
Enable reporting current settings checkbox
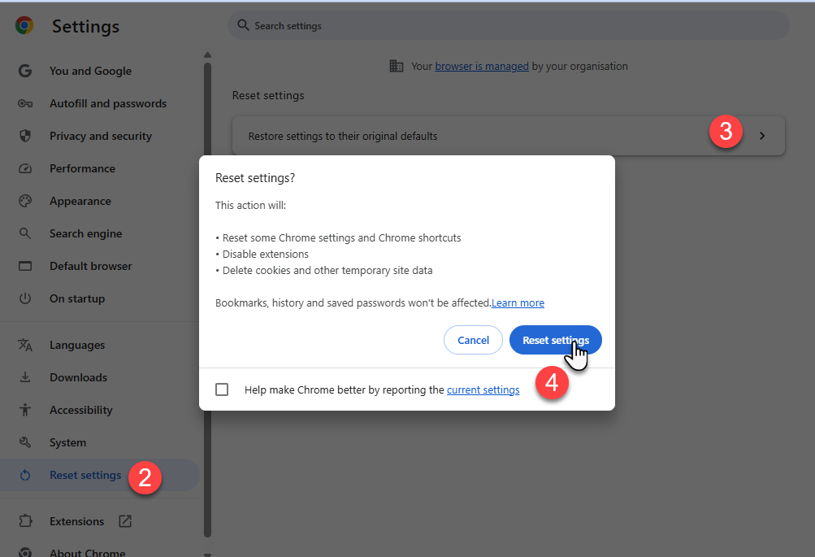coord(222,389)
